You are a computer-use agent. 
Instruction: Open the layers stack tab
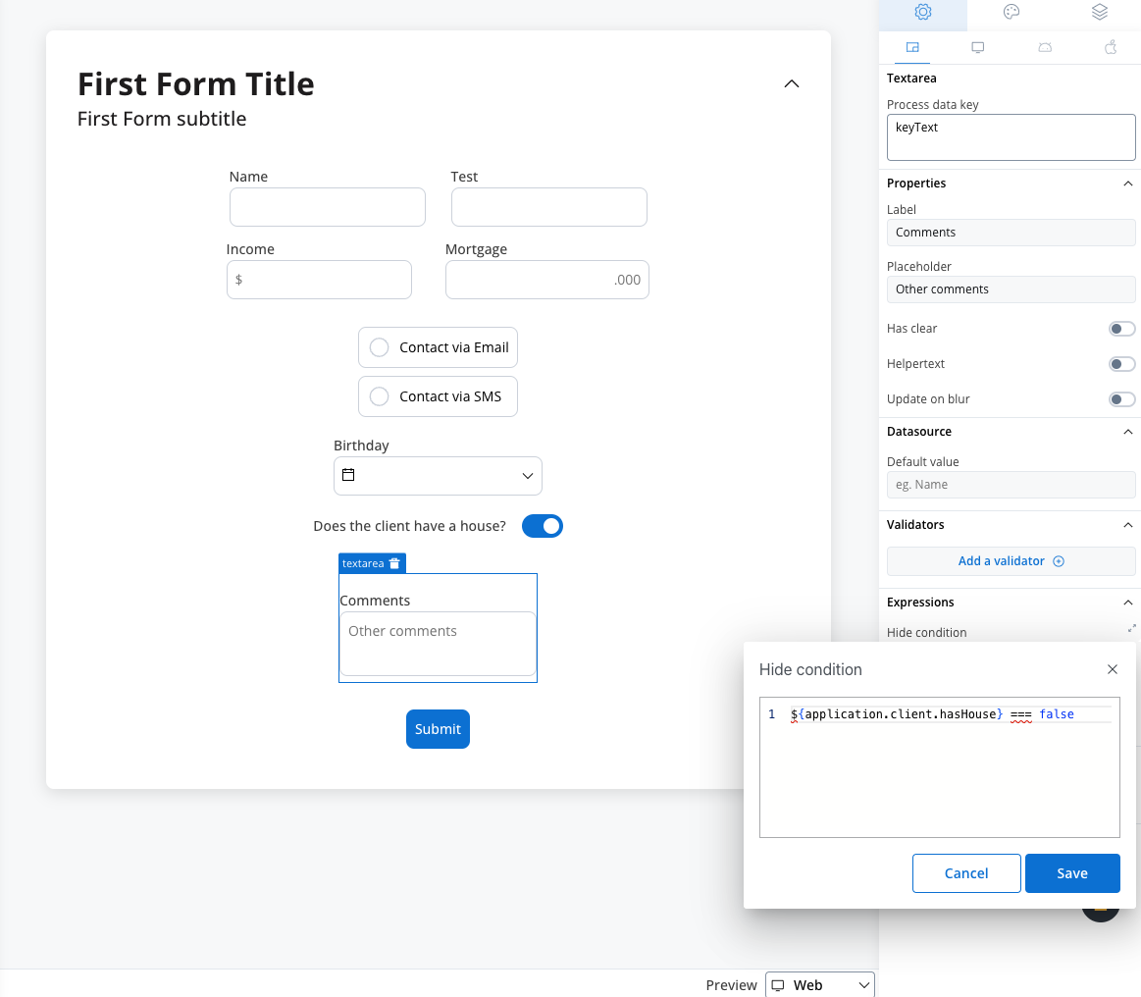pyautogui.click(x=1100, y=13)
